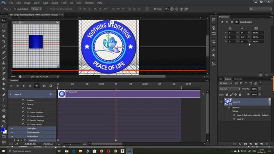The image size is (274, 154).
Task: Select the Magic Wand tool
Action: coord(4,36)
